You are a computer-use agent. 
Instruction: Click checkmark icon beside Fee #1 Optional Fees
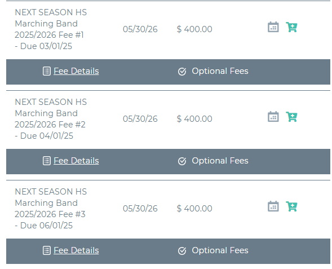pyautogui.click(x=182, y=72)
